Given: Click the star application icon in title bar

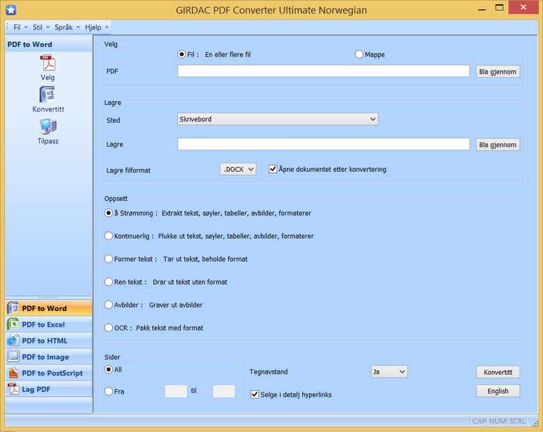Looking at the screenshot, I should [x=11, y=10].
